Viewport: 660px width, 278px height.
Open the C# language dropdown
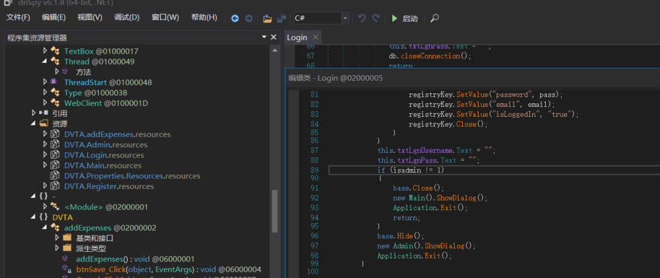(x=345, y=18)
